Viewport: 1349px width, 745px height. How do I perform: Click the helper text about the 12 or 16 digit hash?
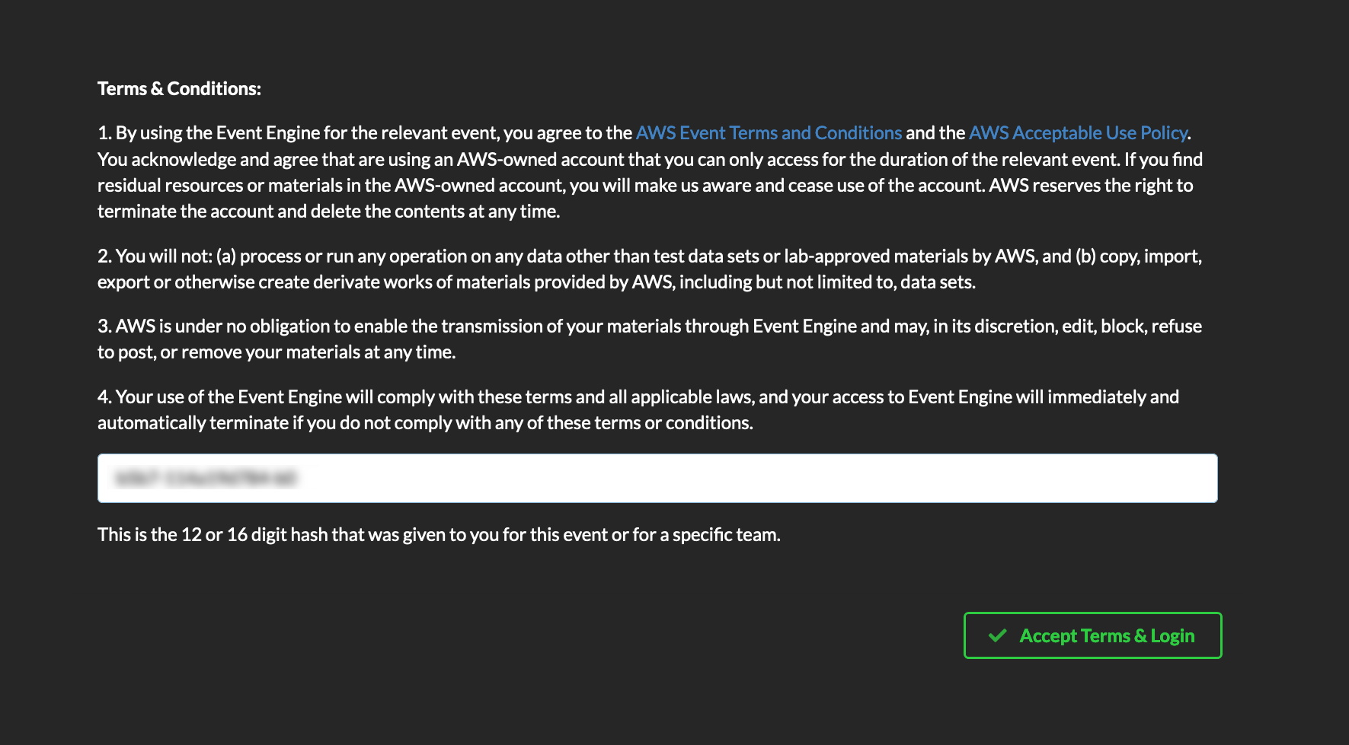[439, 535]
